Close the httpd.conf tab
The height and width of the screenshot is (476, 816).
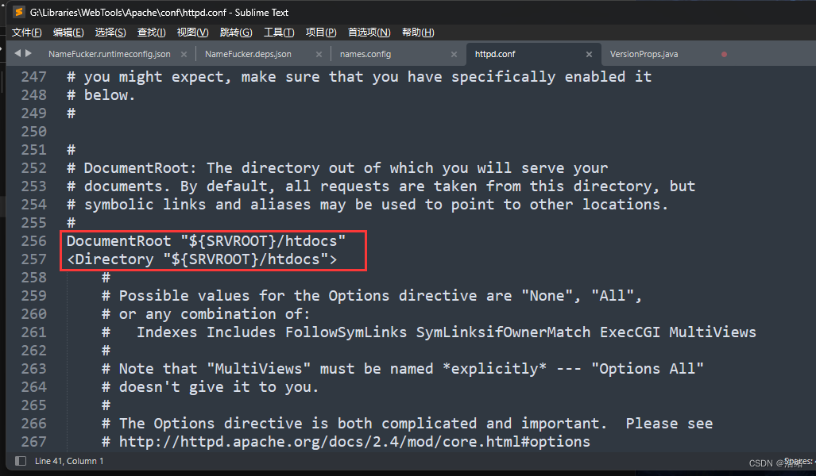tap(589, 55)
